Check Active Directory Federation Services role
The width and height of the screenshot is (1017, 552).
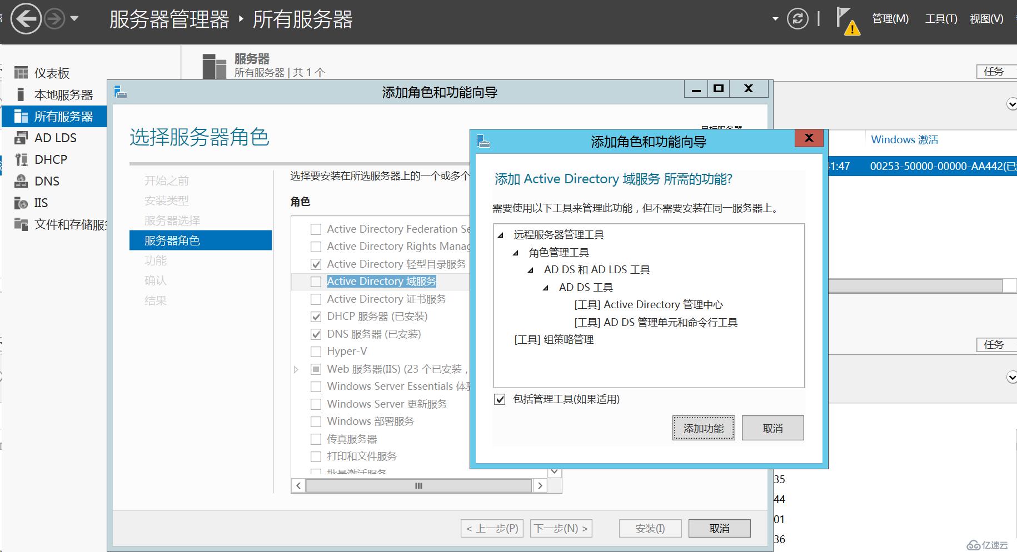coord(316,229)
